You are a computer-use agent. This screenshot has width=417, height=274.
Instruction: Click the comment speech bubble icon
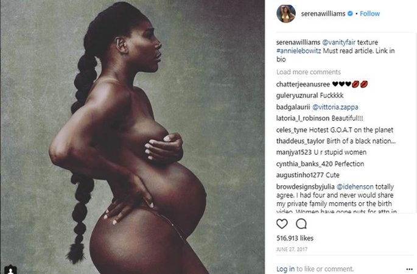[301, 224]
